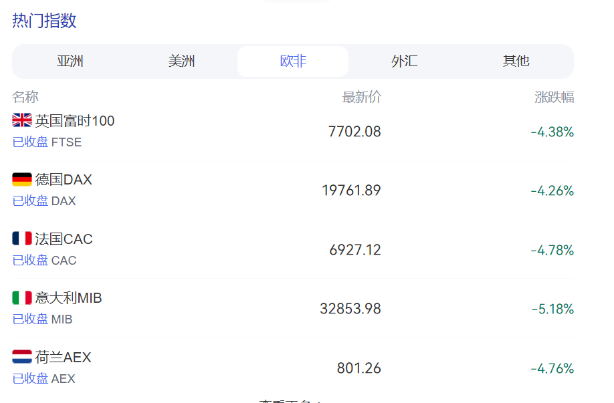Image resolution: width=614 pixels, height=403 pixels.
Task: Open the 其他 tab
Action: coord(516,61)
